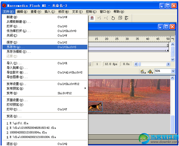
Task: Open the 文本(T) menu
Action: pyautogui.click(x=77, y=12)
